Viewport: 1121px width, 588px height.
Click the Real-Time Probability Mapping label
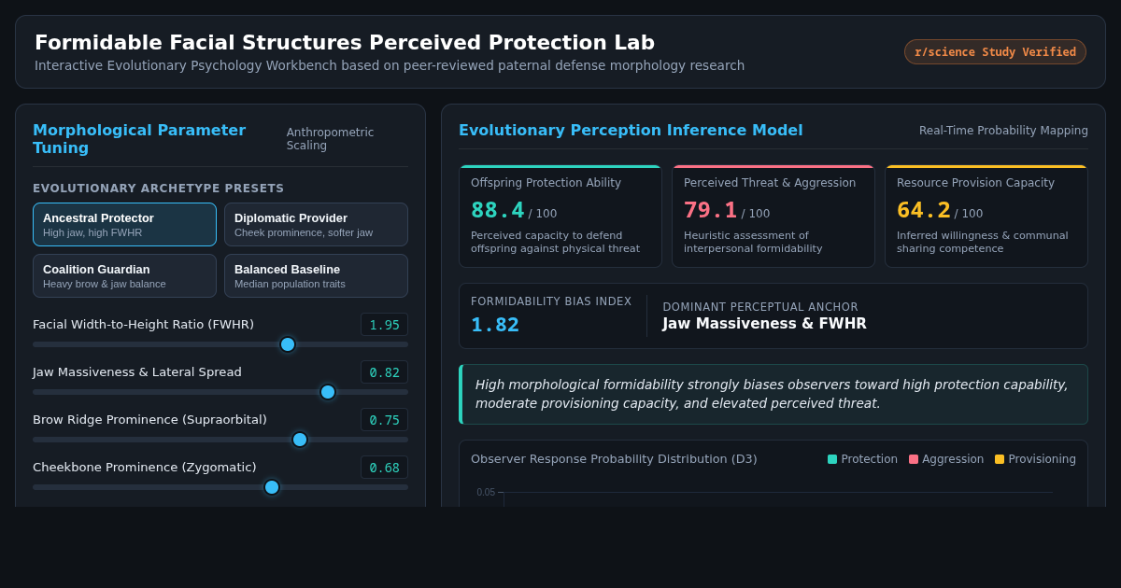(1003, 131)
